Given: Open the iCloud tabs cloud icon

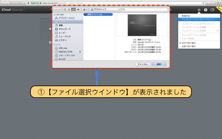Looking at the screenshot, I should tap(13, 3).
